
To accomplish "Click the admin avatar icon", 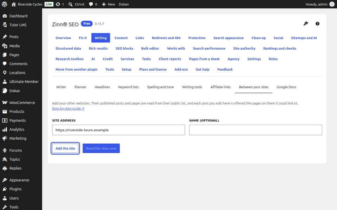I will point(332,4).
